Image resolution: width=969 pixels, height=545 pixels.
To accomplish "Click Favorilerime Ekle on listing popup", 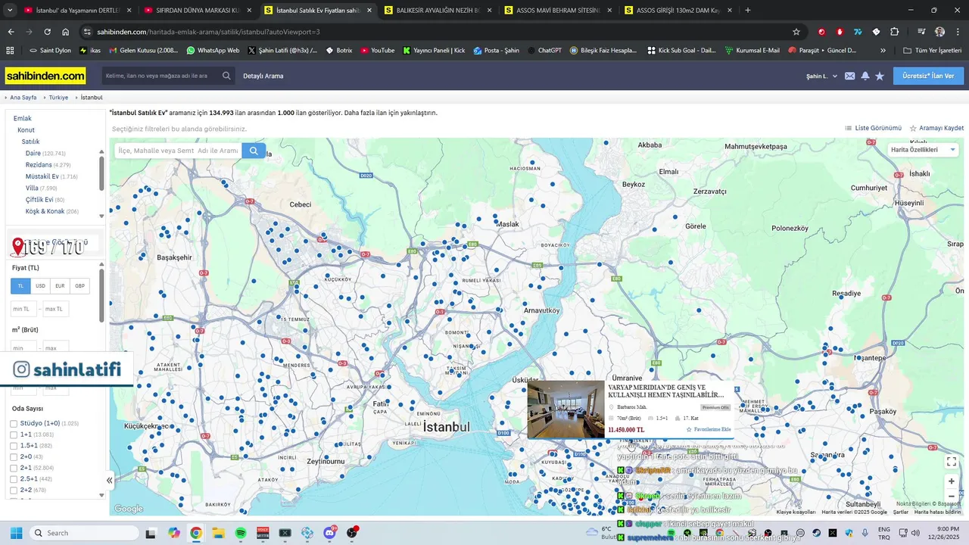I will pos(709,430).
